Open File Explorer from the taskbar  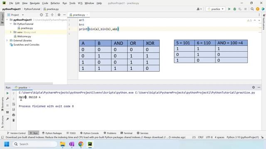coord(63,144)
